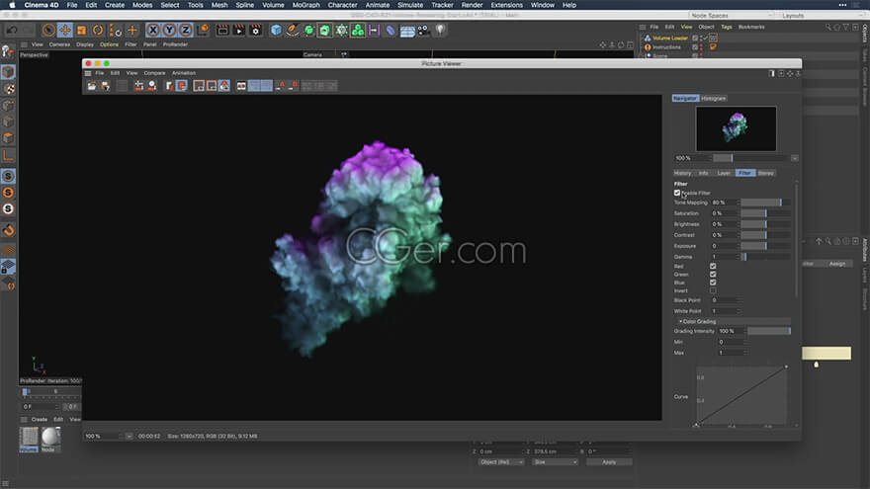The image size is (870, 489).
Task: Toggle X axis lock
Action: point(153,30)
